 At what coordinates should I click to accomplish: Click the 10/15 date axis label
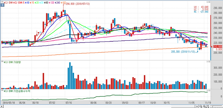166,102
